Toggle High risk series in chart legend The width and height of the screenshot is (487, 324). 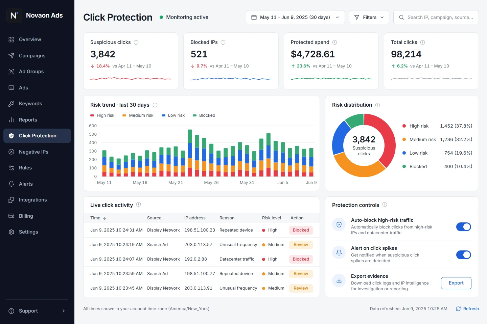[x=102, y=115]
